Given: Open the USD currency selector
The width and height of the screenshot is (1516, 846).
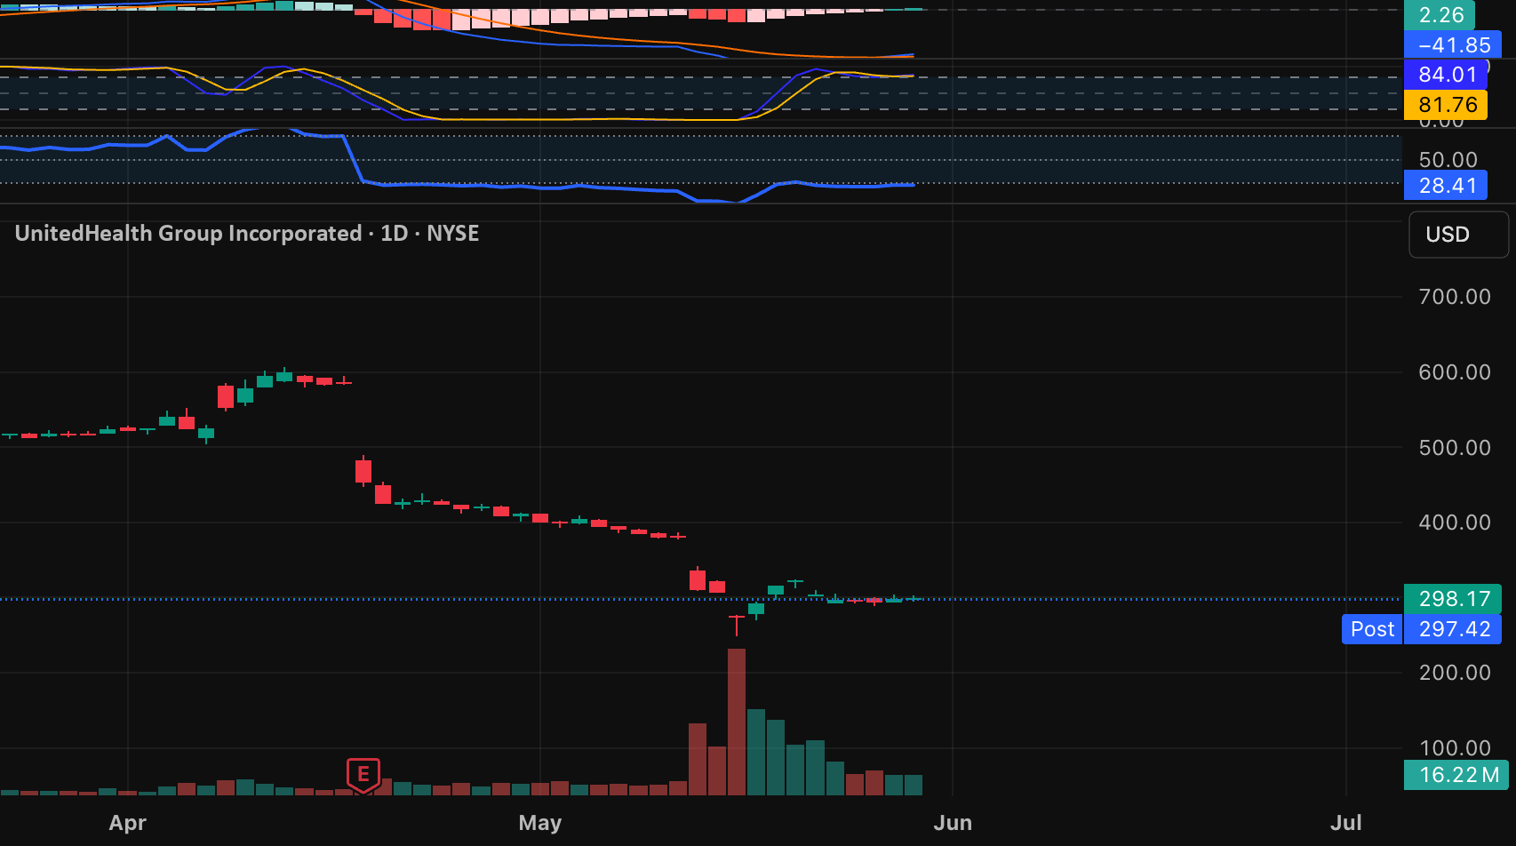Looking at the screenshot, I should 1458,235.
